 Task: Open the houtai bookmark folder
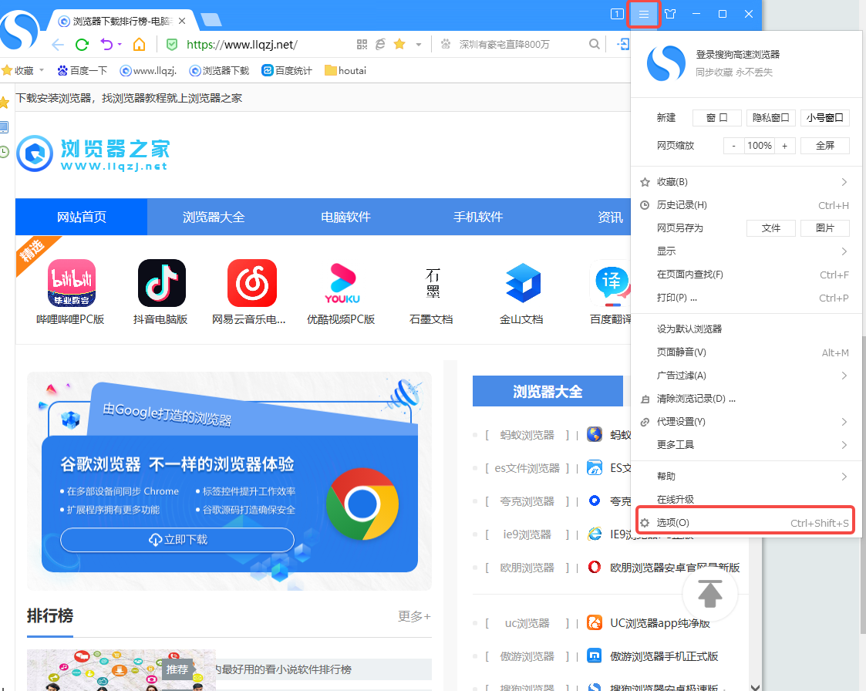tap(345, 71)
